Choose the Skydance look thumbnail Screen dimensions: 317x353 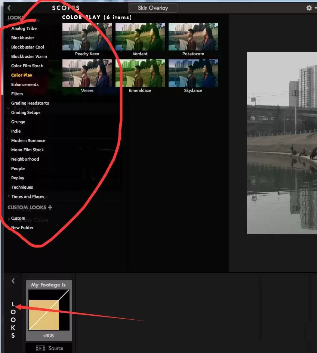(x=193, y=73)
